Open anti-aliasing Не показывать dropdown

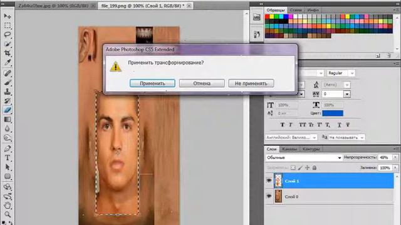[346, 137]
